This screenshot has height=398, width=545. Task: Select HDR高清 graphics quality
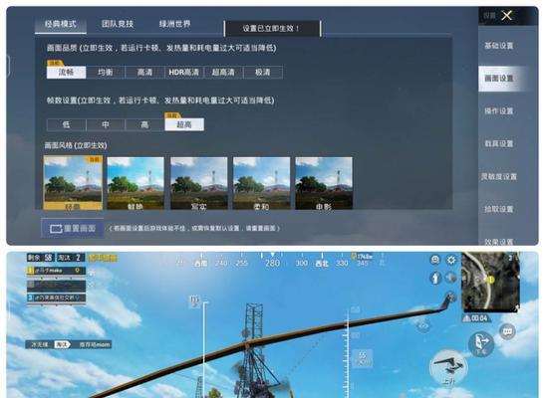pos(184,73)
